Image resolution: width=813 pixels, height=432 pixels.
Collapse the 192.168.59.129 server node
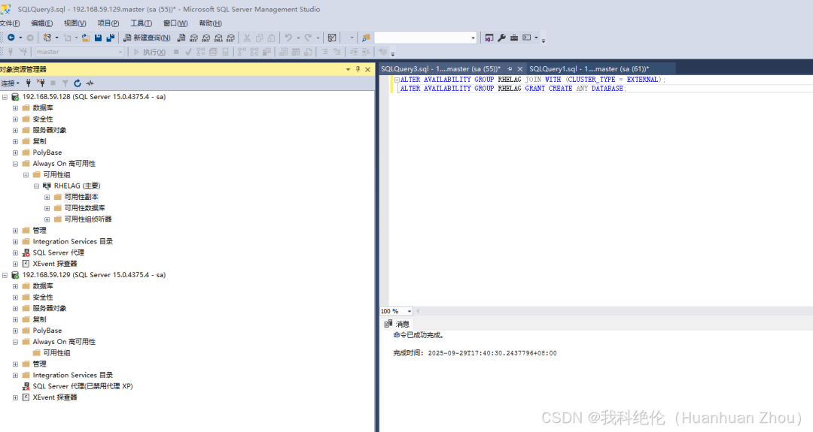pyautogui.click(x=5, y=275)
